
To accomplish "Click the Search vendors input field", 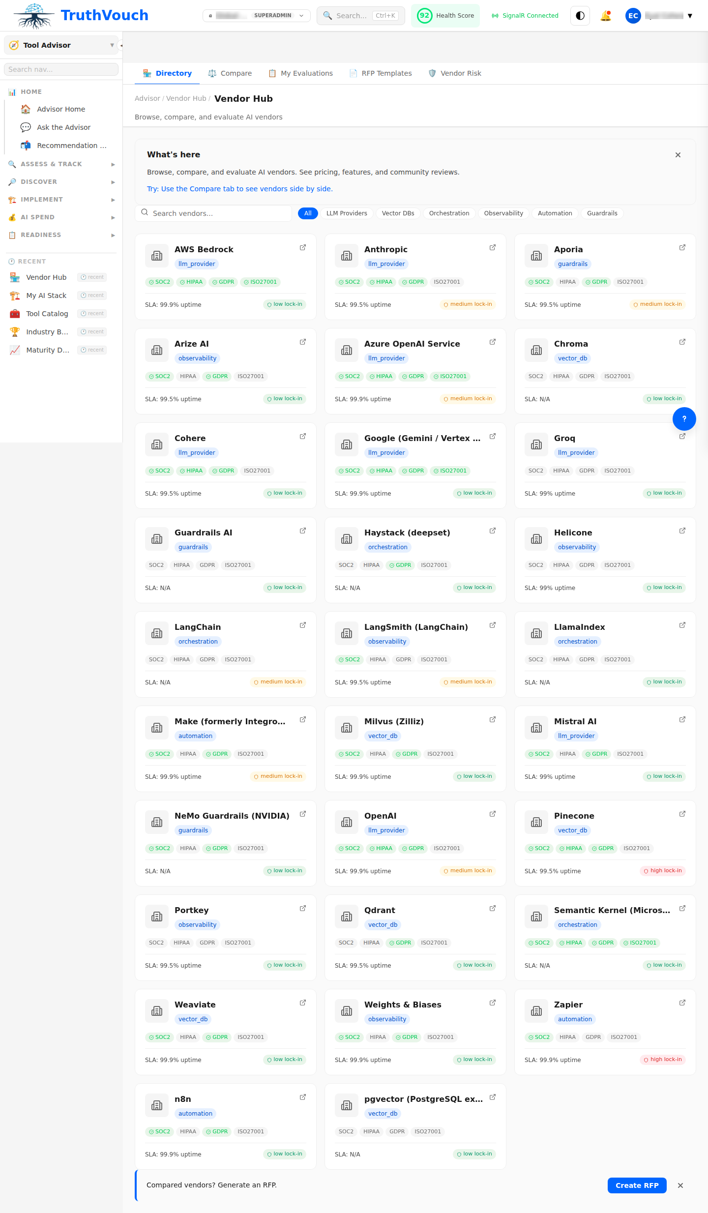I will [213, 213].
